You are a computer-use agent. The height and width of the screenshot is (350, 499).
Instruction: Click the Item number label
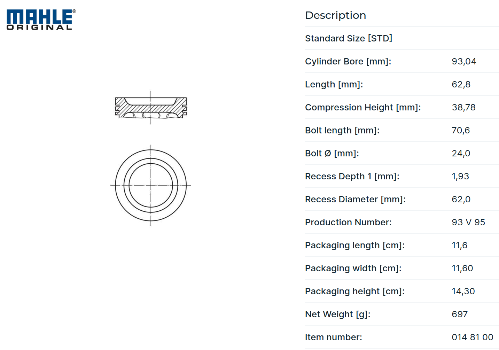click(334, 337)
